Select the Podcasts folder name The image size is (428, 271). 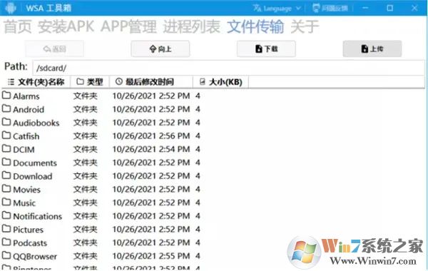click(30, 243)
